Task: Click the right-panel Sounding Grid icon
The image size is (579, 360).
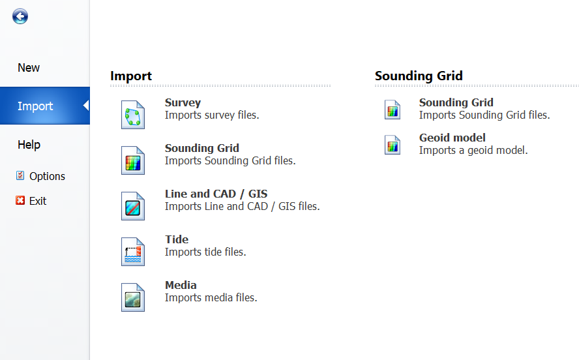Action: 392,108
